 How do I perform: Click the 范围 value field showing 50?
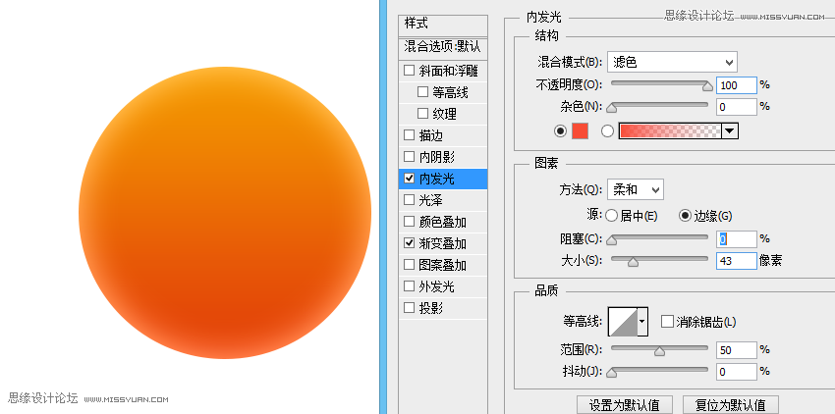(737, 350)
